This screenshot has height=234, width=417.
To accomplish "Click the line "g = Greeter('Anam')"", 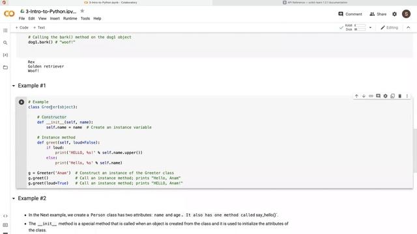I will coord(50,173).
